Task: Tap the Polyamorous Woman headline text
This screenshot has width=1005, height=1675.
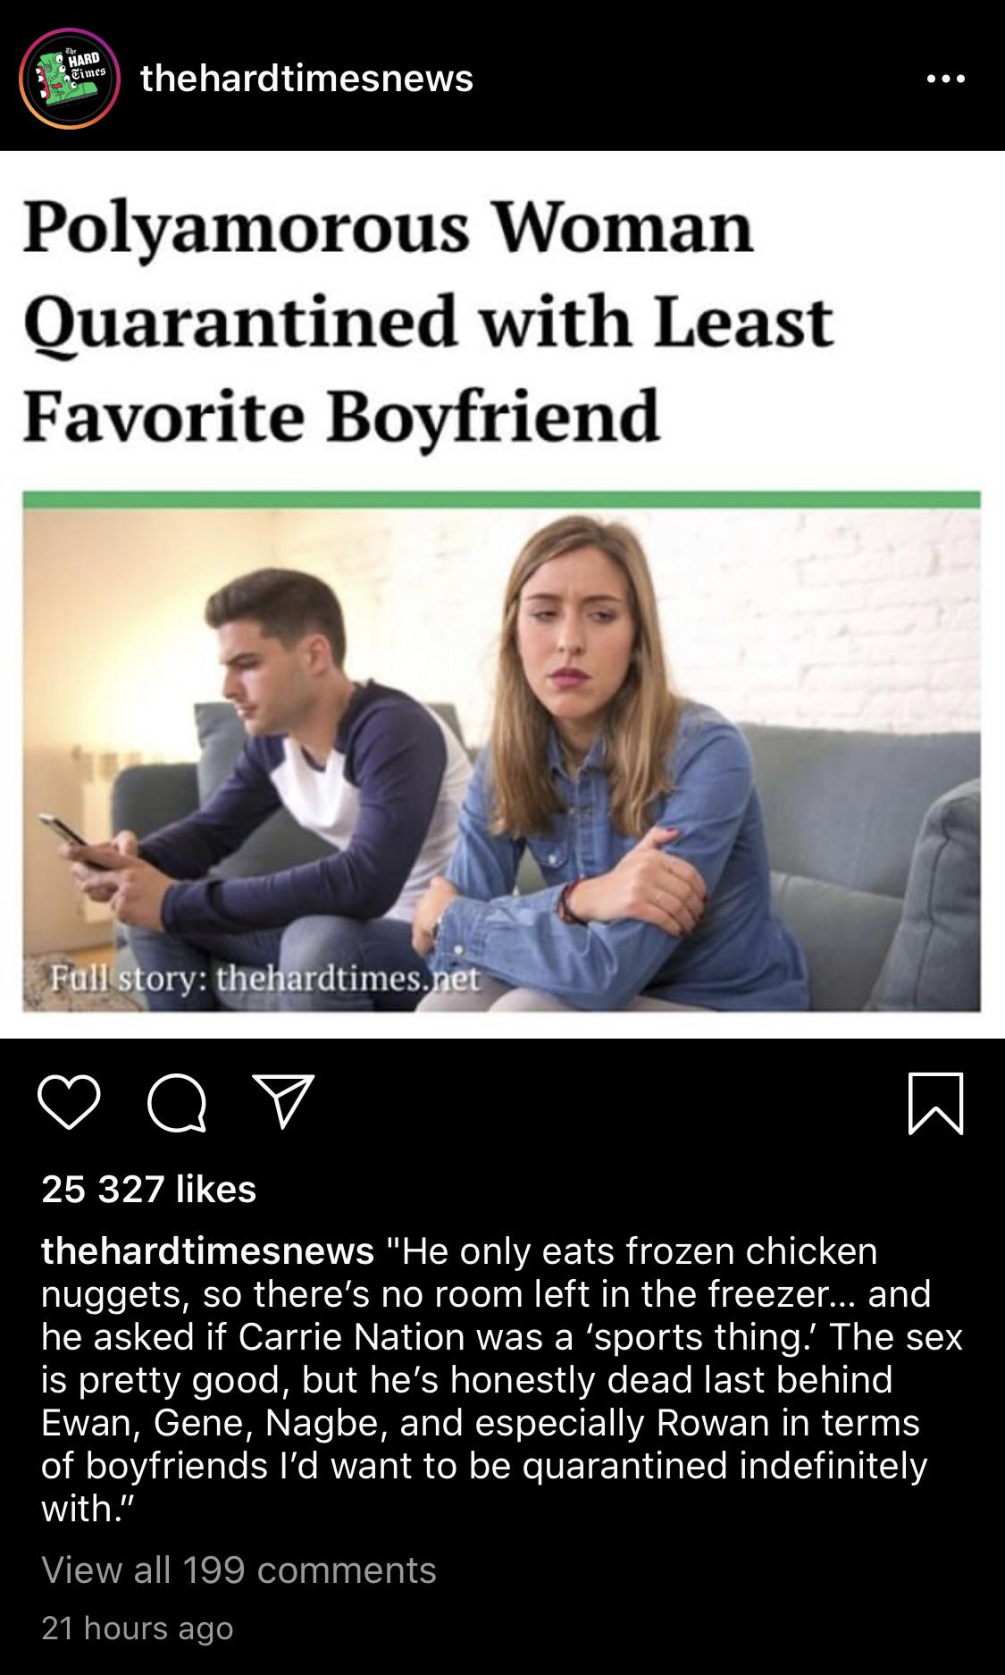Action: [429, 322]
